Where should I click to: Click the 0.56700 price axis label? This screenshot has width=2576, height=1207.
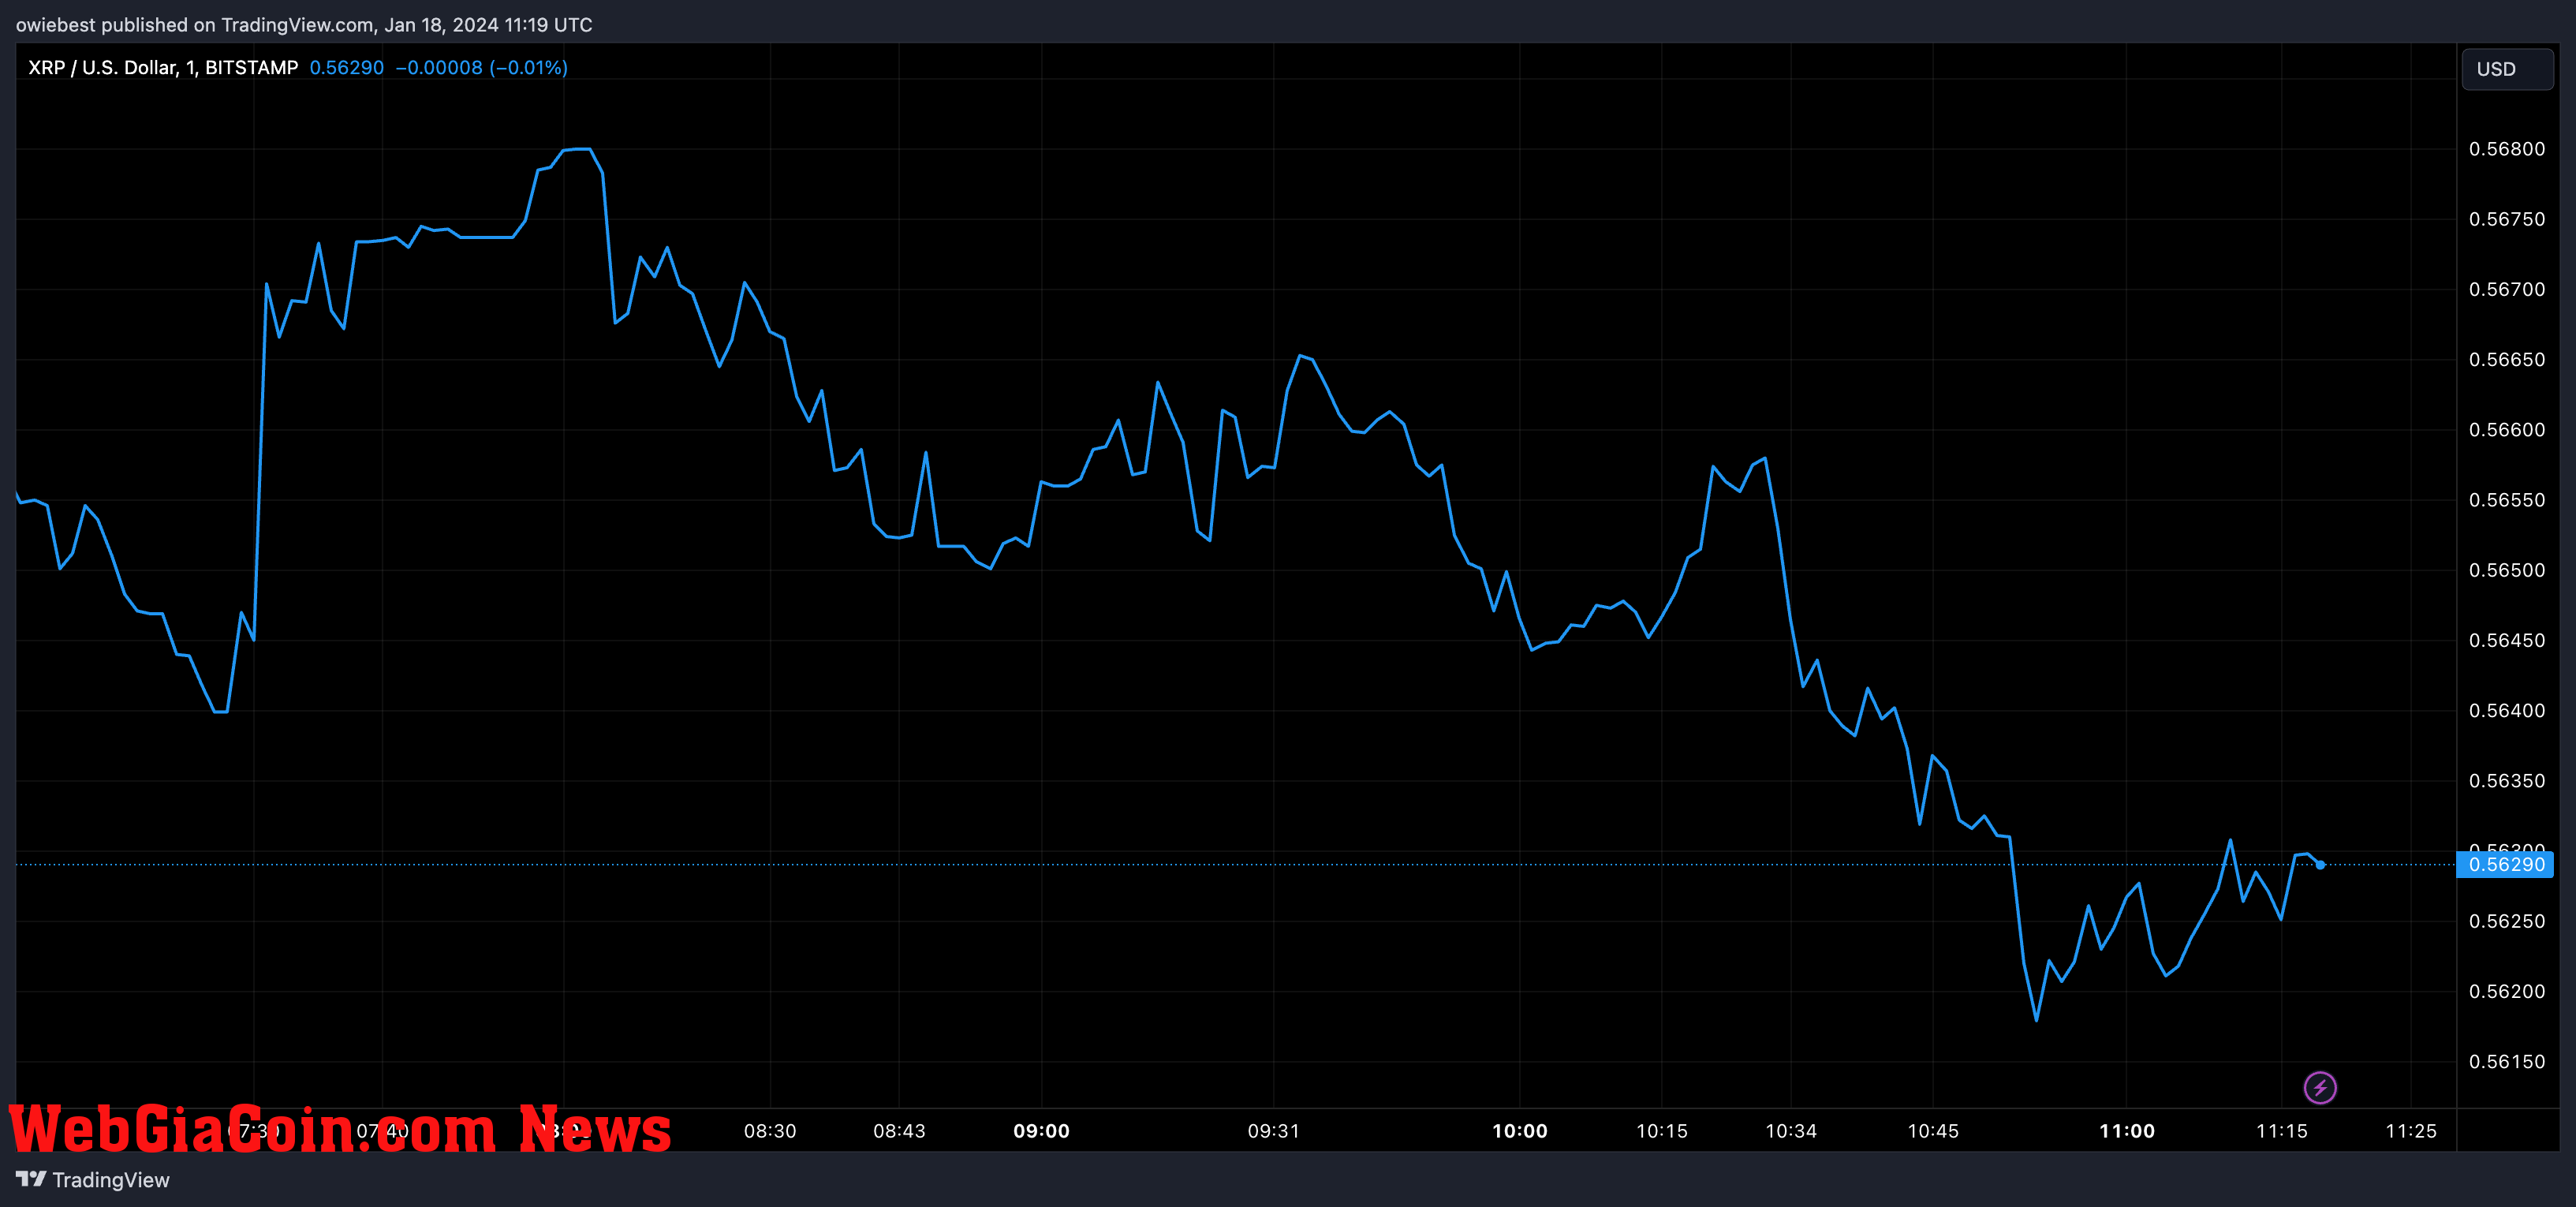coord(2507,289)
